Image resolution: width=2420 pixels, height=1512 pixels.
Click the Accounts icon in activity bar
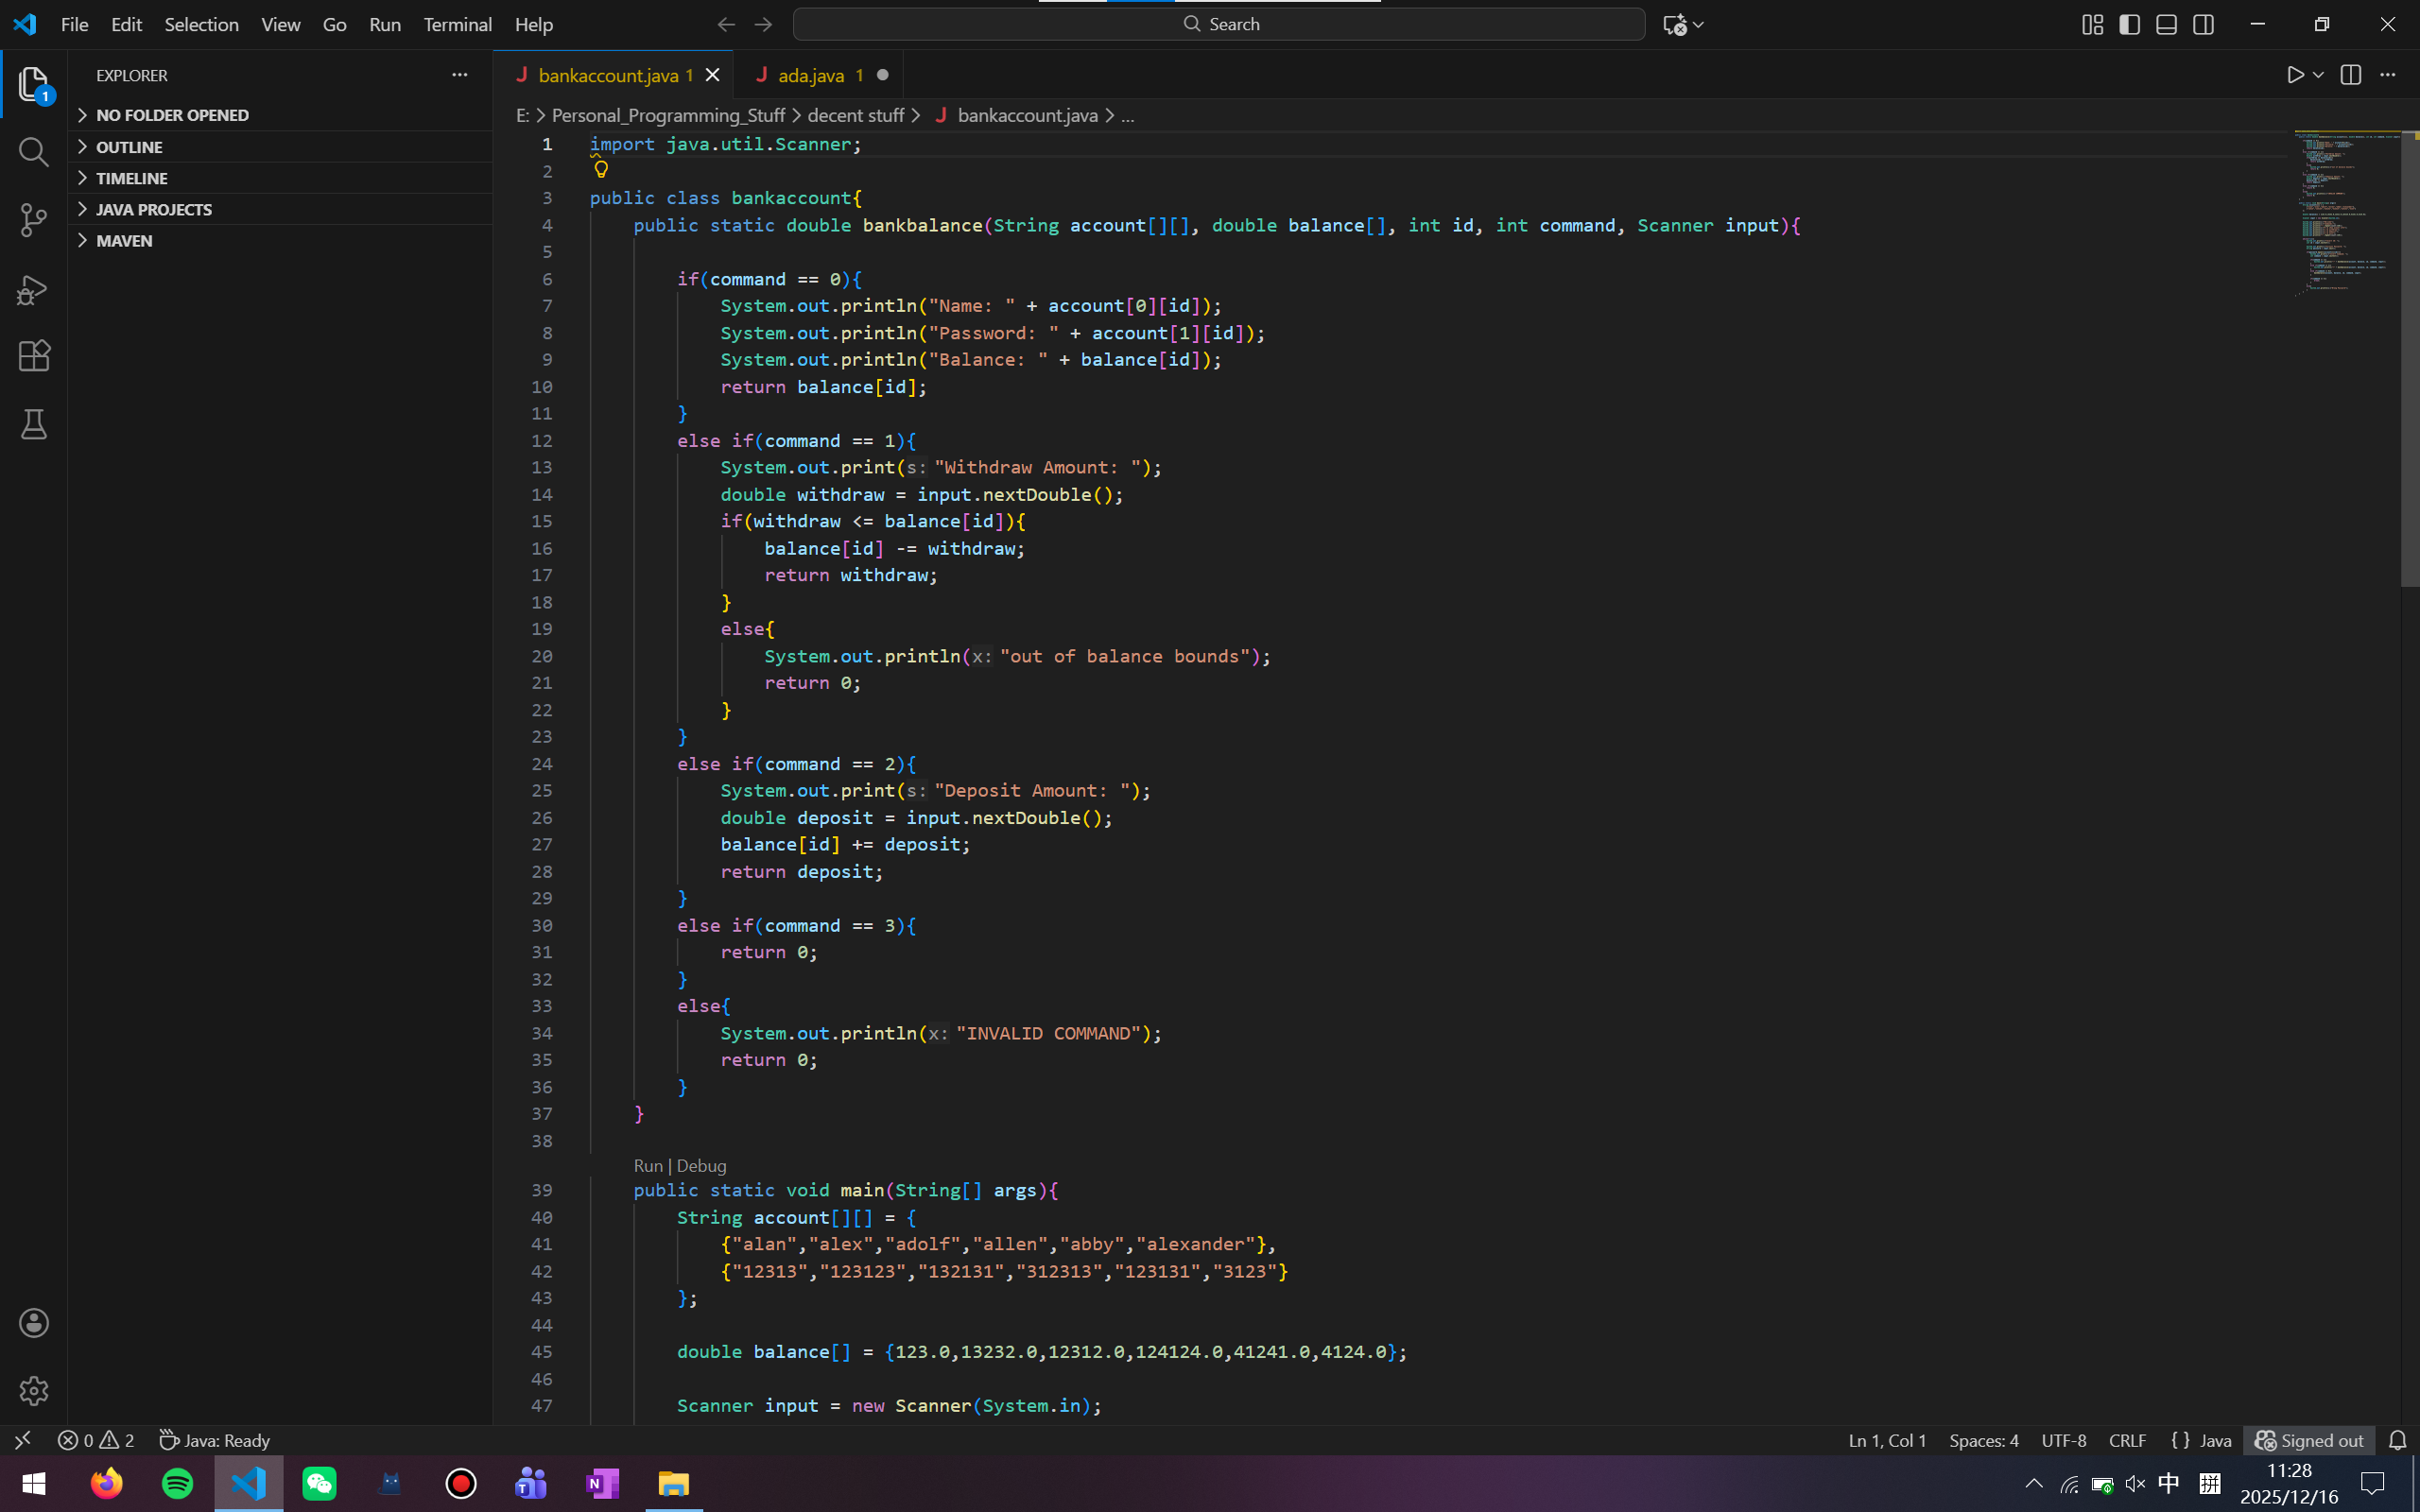(33, 1323)
